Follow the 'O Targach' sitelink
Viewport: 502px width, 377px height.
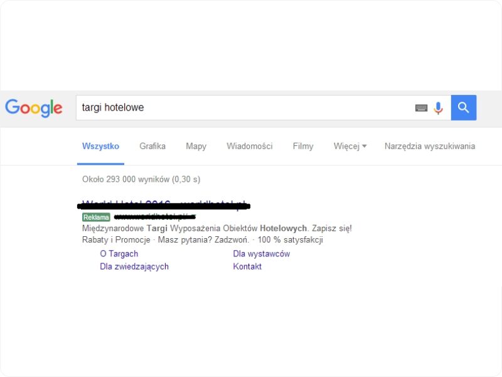pos(119,254)
